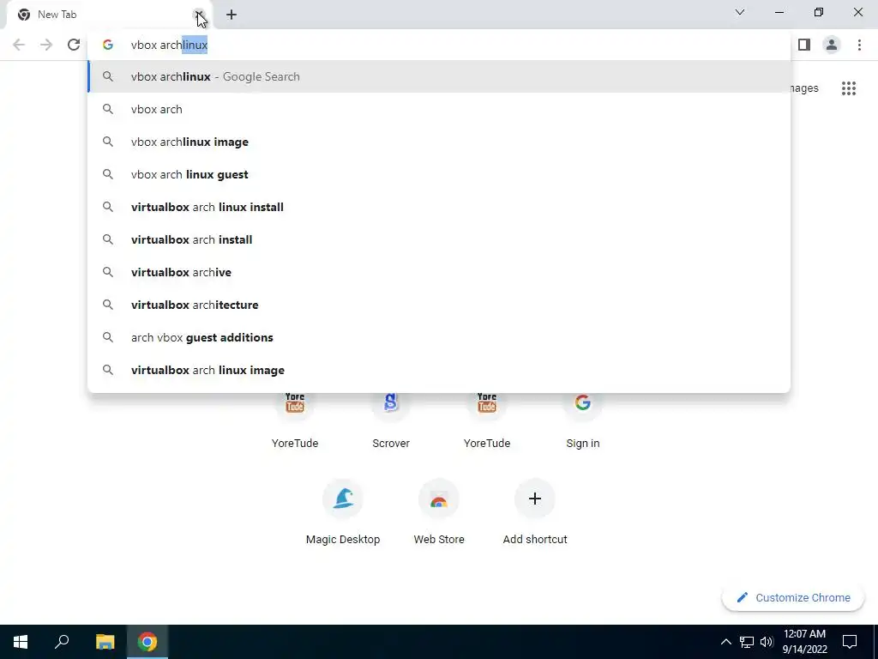
Task: Open the notification center icon
Action: point(850,642)
